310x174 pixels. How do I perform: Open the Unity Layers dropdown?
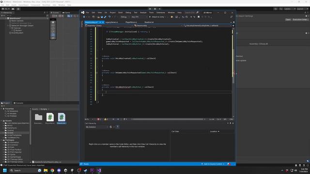tap(290, 9)
